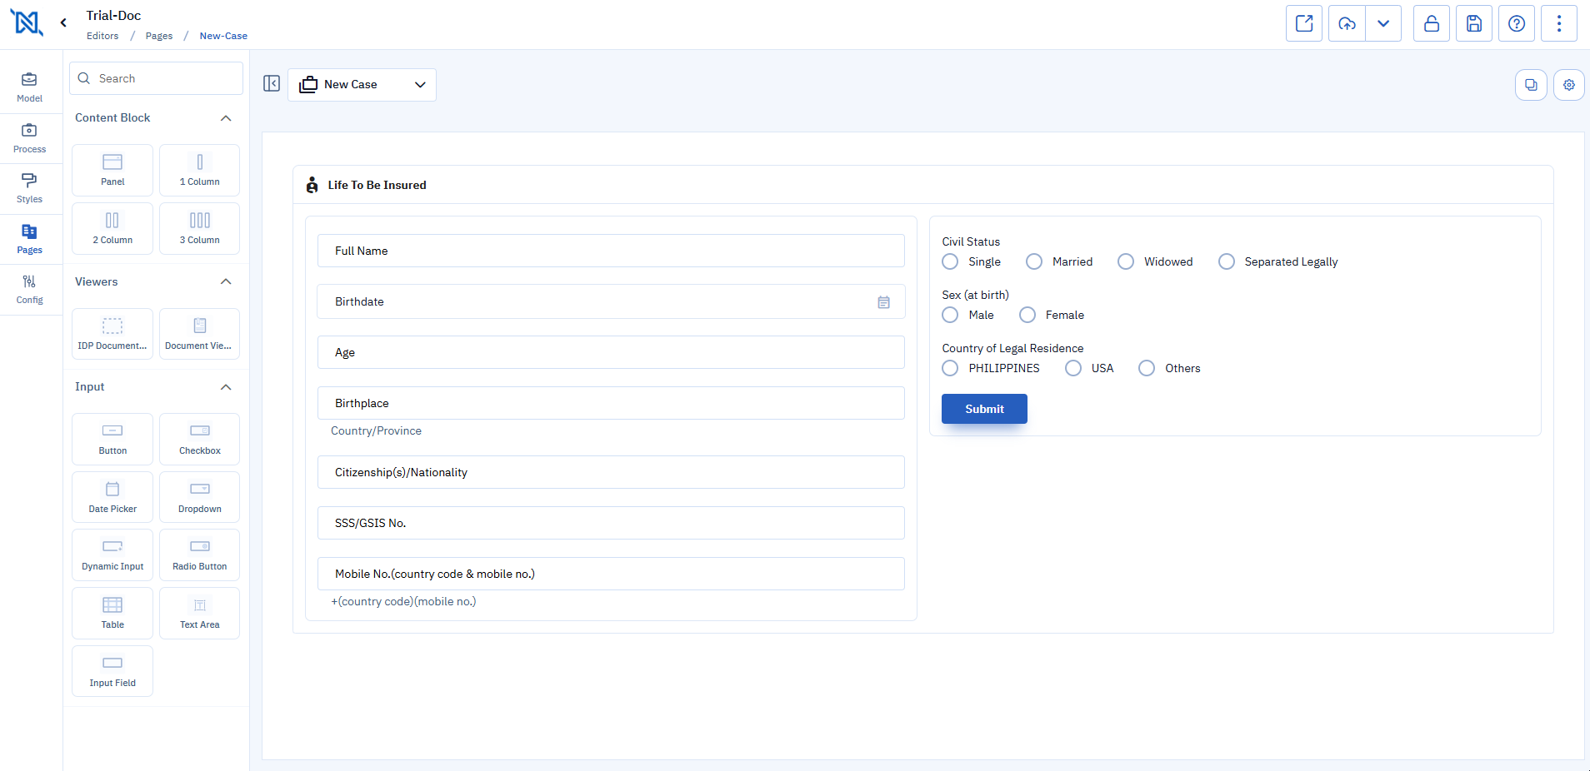This screenshot has height=771, width=1590.
Task: Click the Full Name input field
Action: [x=611, y=251]
